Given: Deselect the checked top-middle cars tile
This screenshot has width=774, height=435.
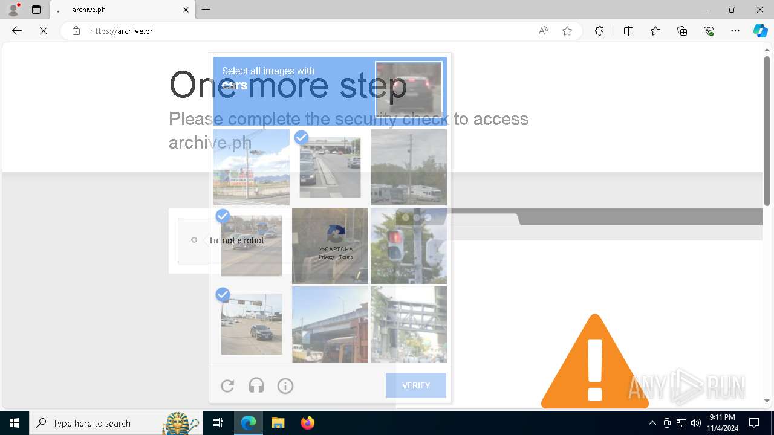Looking at the screenshot, I should [330, 167].
